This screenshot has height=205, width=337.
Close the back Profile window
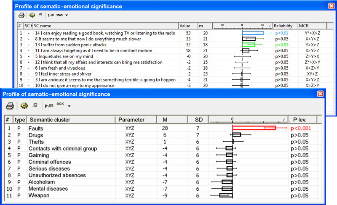coord(332,6)
